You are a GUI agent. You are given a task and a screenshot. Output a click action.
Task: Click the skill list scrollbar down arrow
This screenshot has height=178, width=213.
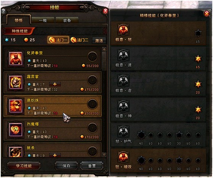point(104,155)
